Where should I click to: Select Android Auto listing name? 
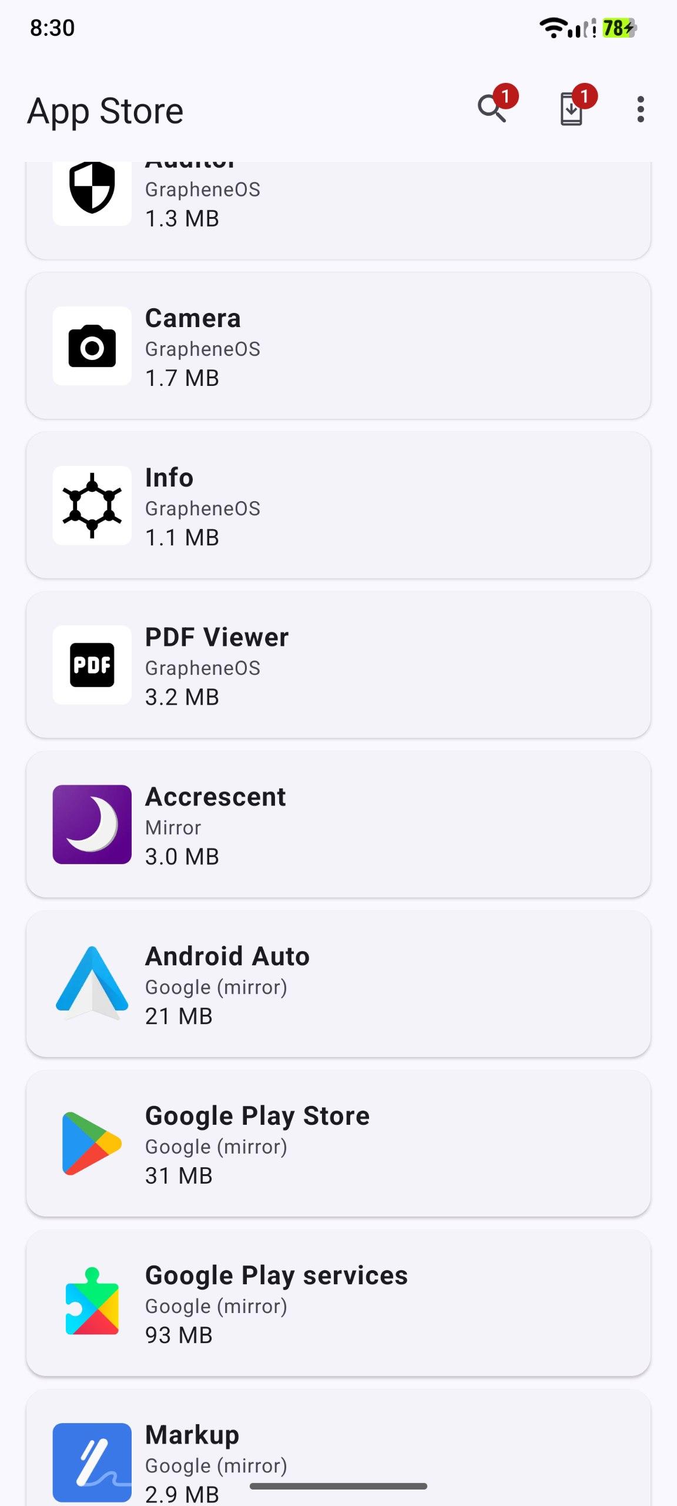tap(227, 957)
